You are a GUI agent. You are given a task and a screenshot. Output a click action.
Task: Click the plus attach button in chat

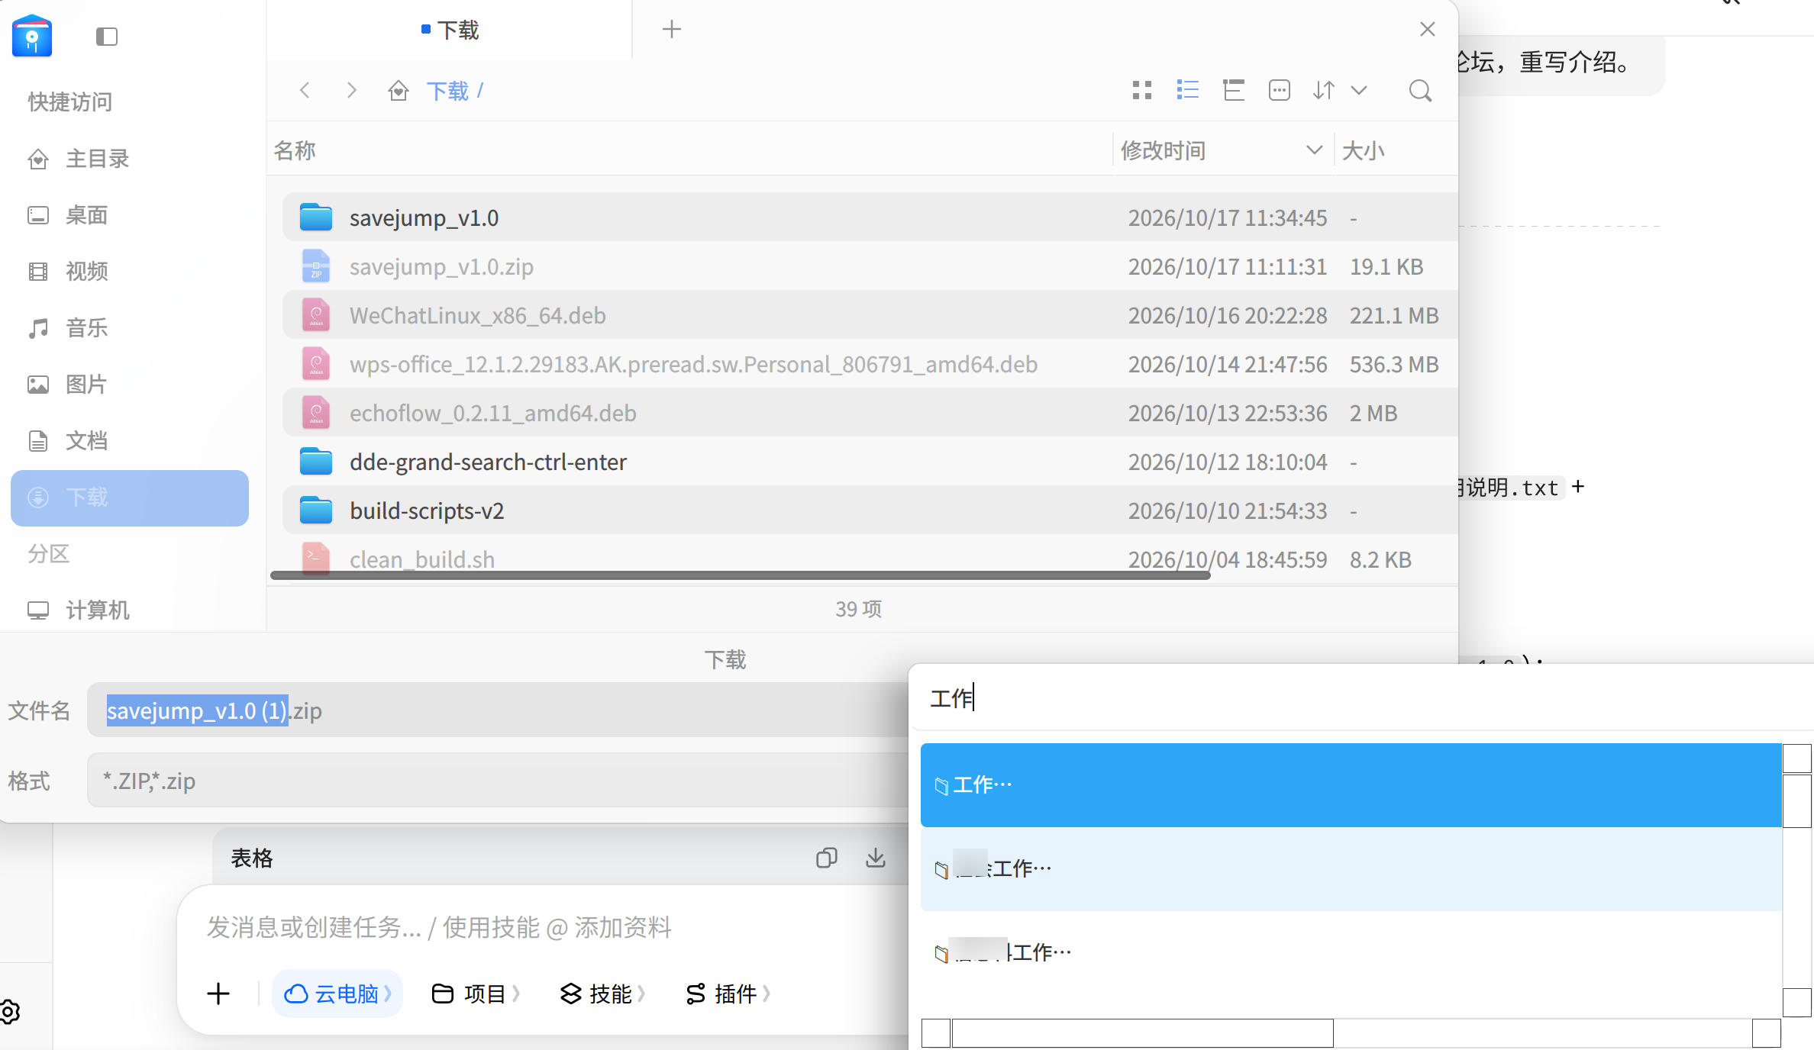218,994
